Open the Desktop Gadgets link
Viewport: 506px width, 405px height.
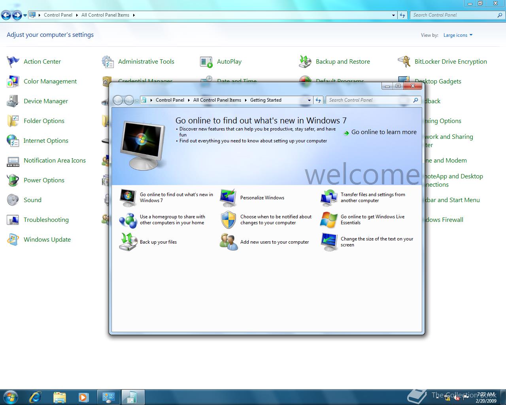tap(438, 81)
